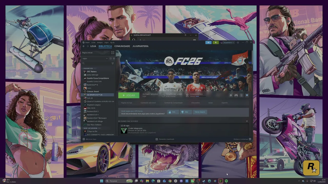Open Chute teleguiado achievement icon

(124, 131)
